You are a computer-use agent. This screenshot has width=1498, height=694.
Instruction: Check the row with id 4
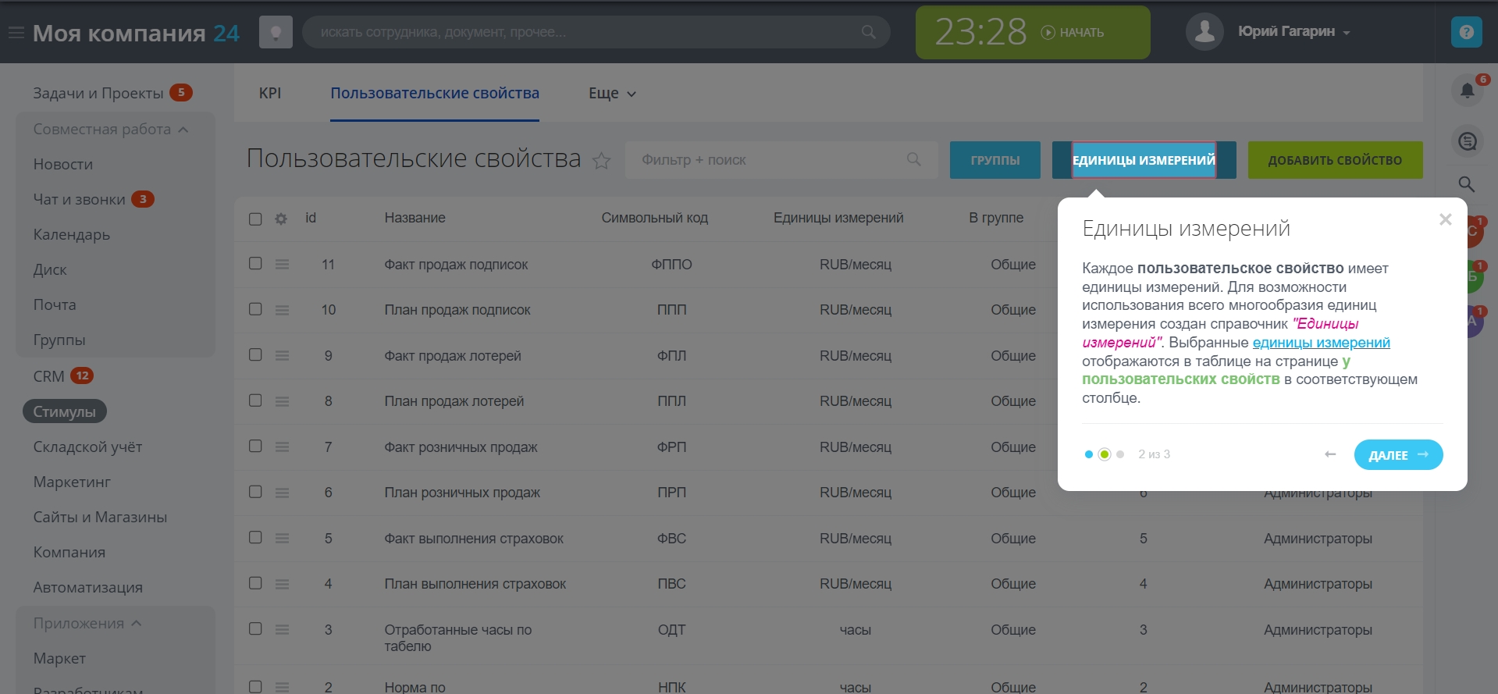[x=255, y=583]
